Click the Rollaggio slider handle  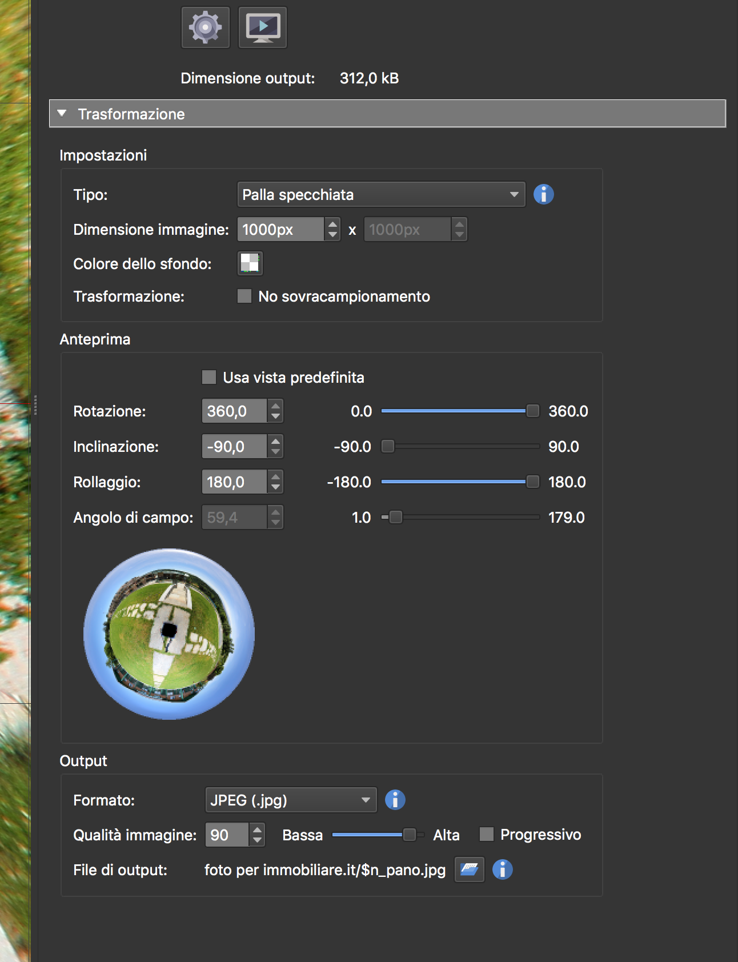click(x=532, y=482)
